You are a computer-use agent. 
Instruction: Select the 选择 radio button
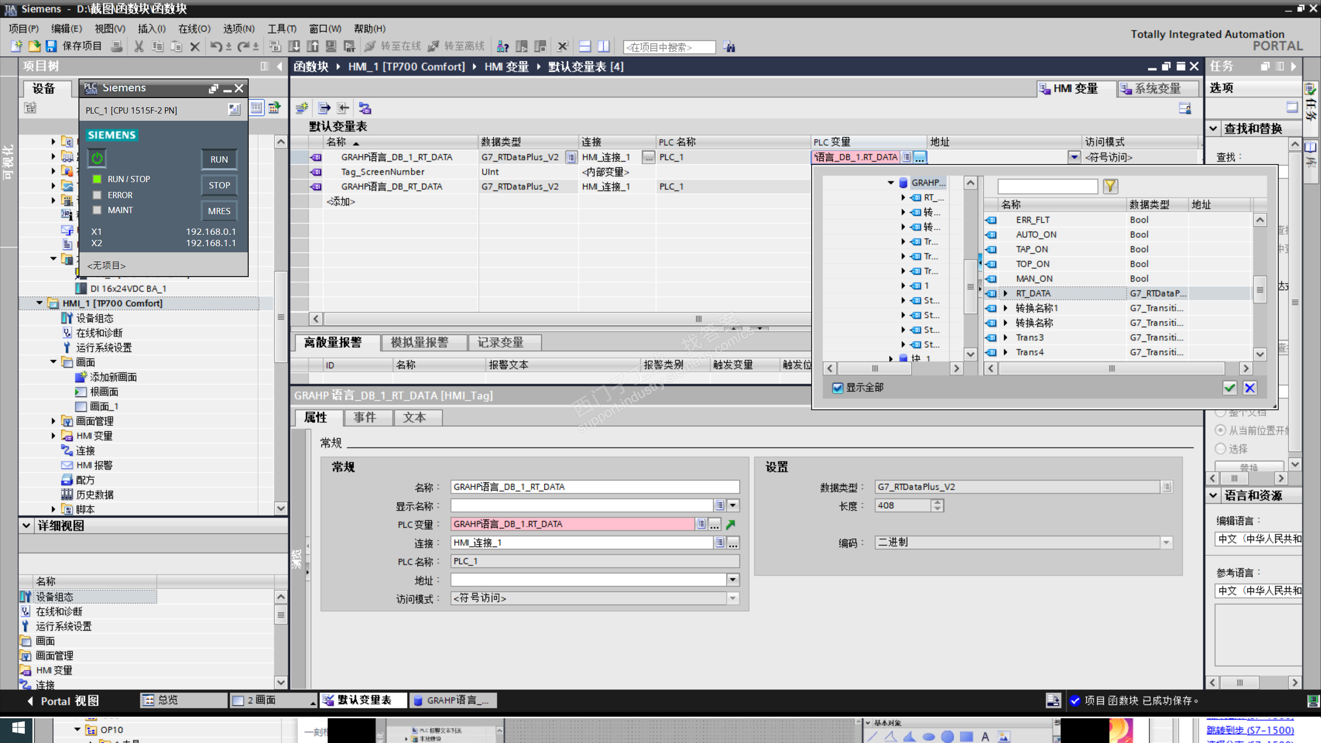click(1220, 448)
